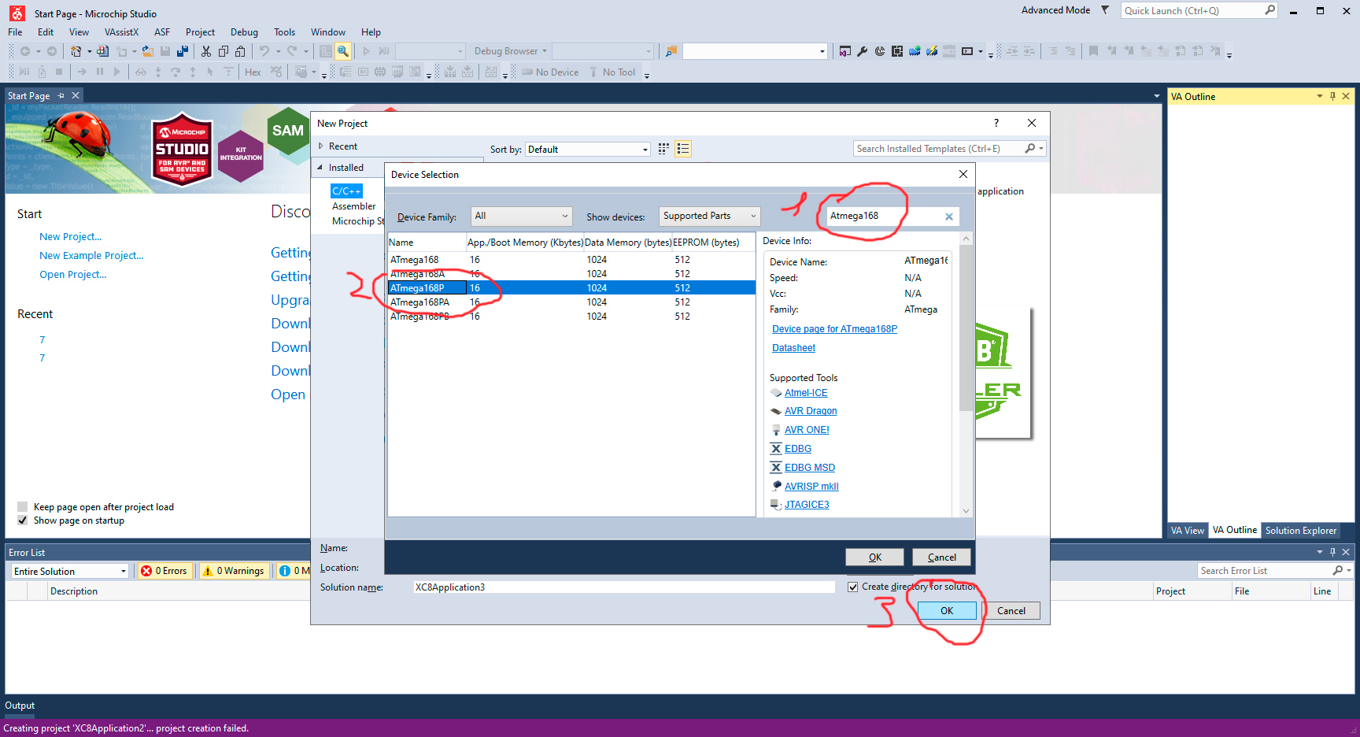Pin the Start Page tab
Screen dimensions: 1360x737
(61, 96)
